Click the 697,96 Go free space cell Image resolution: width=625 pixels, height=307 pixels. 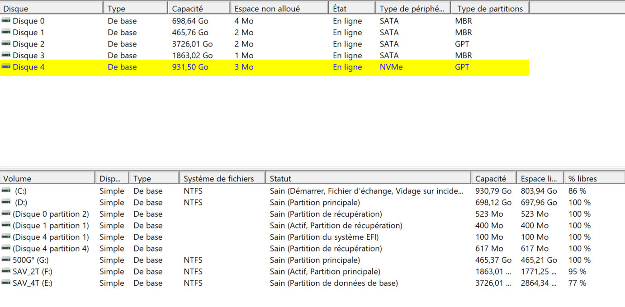(539, 203)
